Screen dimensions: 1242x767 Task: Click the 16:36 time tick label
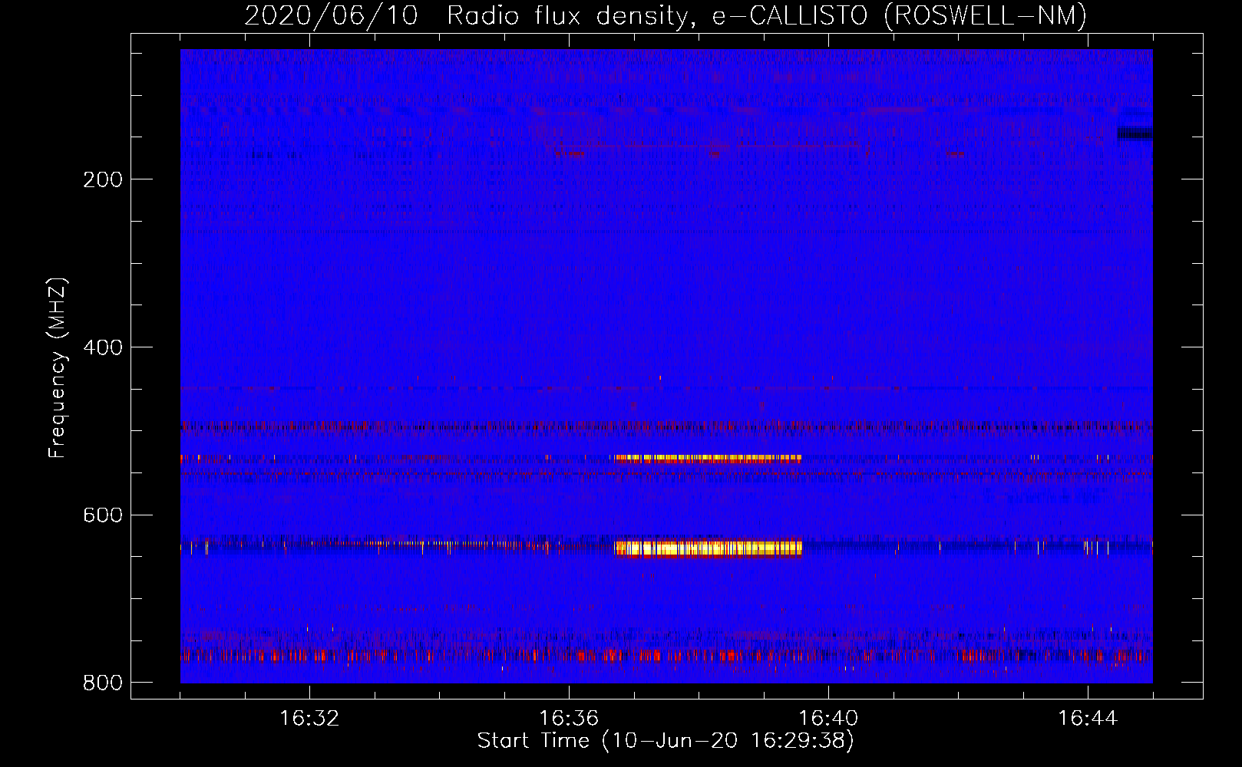click(569, 719)
